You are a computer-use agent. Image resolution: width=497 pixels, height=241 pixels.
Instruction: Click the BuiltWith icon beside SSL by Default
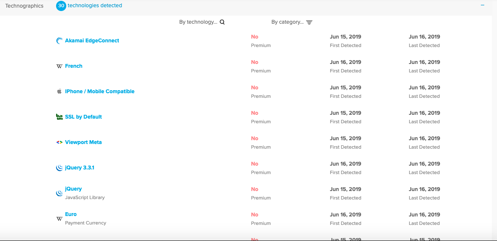[x=59, y=117]
